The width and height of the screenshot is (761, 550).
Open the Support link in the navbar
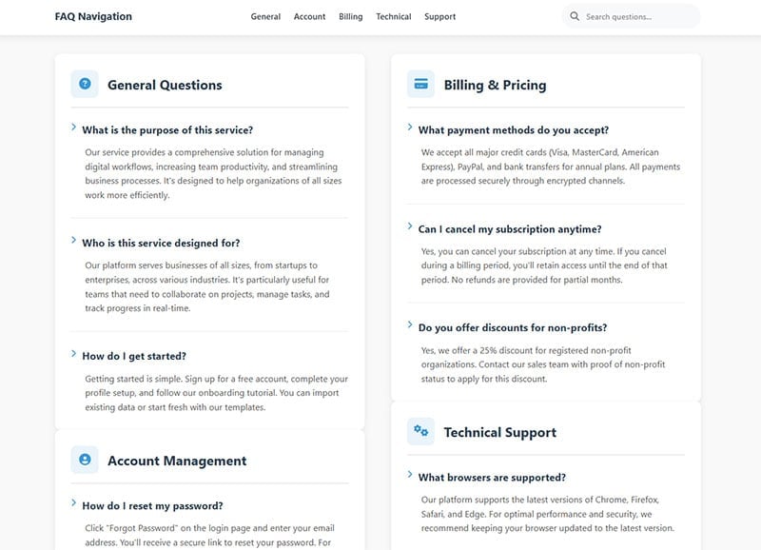click(x=439, y=17)
